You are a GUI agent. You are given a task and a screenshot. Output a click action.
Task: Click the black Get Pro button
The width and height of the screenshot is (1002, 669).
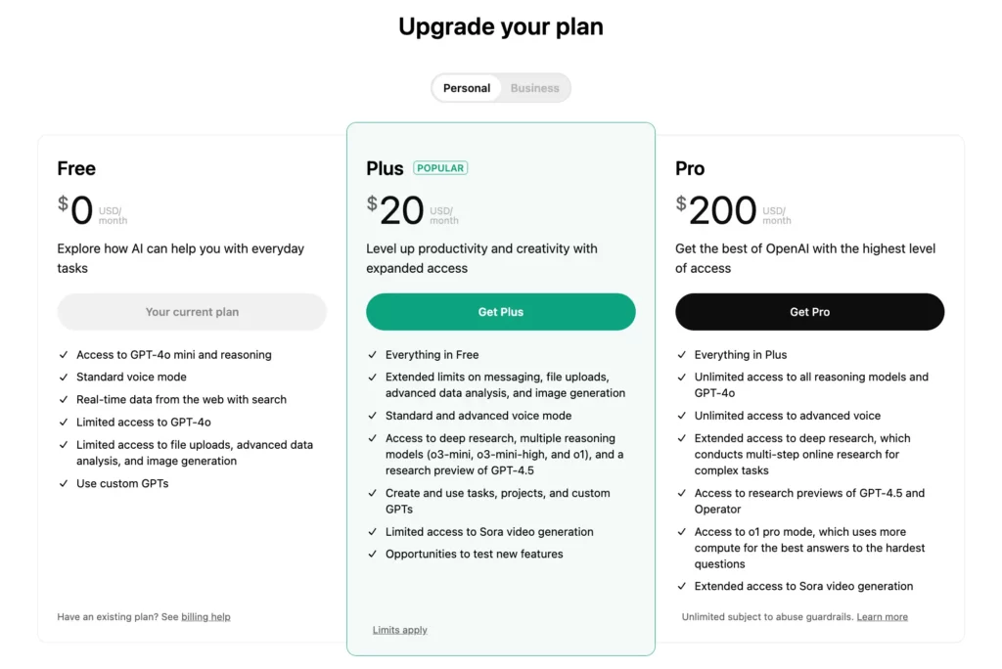coord(809,312)
